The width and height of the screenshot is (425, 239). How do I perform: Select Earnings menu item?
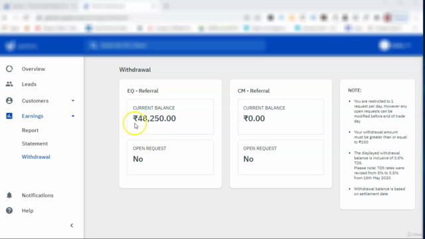pyautogui.click(x=33, y=116)
